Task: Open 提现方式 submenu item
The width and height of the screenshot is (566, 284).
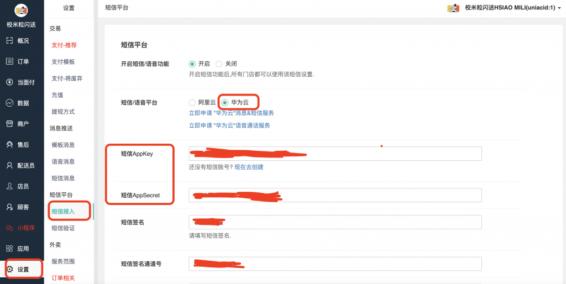Action: point(63,112)
